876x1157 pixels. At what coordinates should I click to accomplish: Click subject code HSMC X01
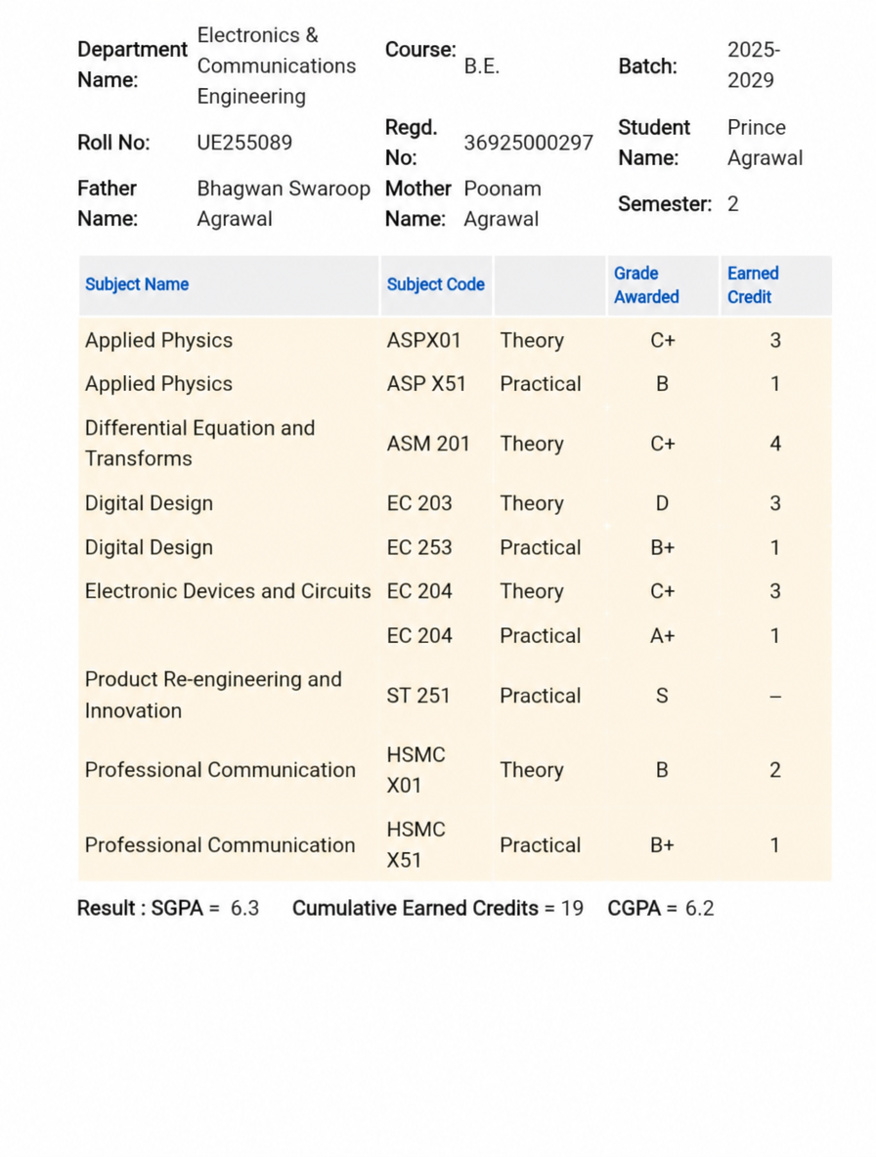coord(416,770)
